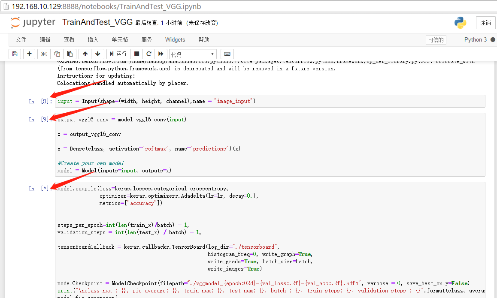Click the model.compile loss line
This screenshot has width=497, height=298.
point(143,188)
